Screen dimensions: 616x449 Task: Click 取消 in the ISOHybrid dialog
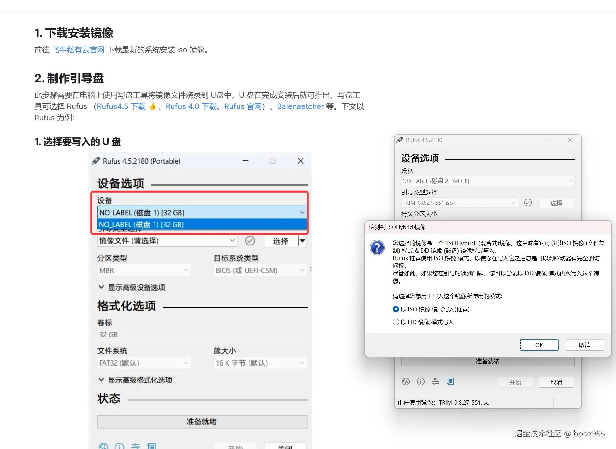[x=585, y=345]
